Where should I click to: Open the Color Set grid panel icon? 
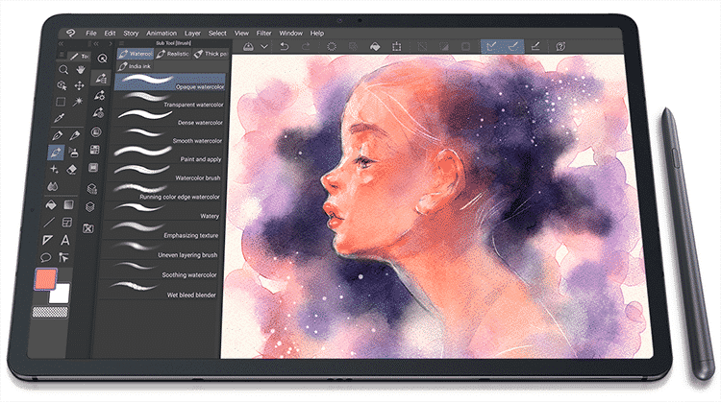pos(95,150)
